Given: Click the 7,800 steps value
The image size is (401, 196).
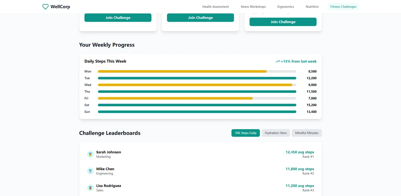Looking at the screenshot, I should pos(312,98).
